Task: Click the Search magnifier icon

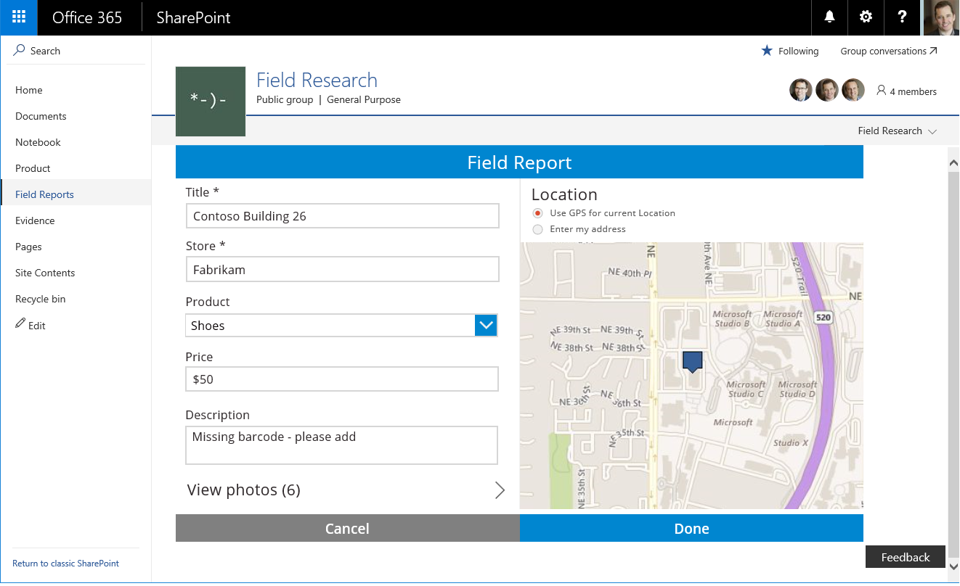Action: (x=20, y=50)
